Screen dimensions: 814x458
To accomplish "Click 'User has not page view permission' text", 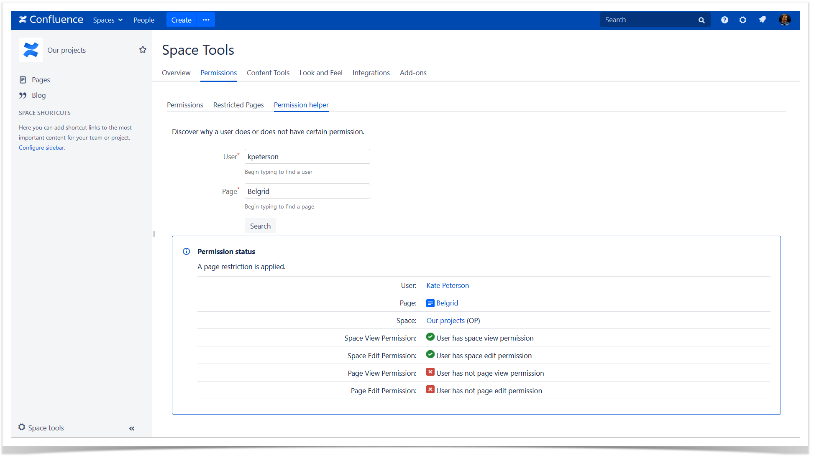I will point(490,373).
